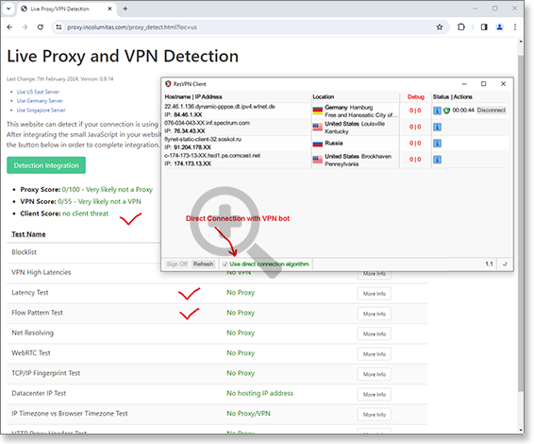Toggle the browser side panel icon

[484, 27]
